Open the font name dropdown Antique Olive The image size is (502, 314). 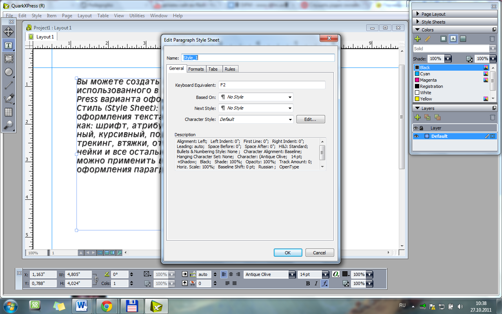click(292, 274)
